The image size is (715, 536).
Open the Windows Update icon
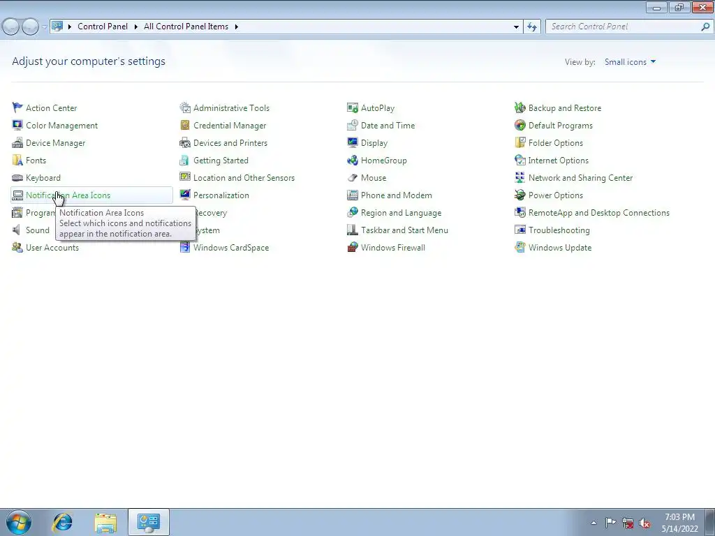(x=519, y=247)
